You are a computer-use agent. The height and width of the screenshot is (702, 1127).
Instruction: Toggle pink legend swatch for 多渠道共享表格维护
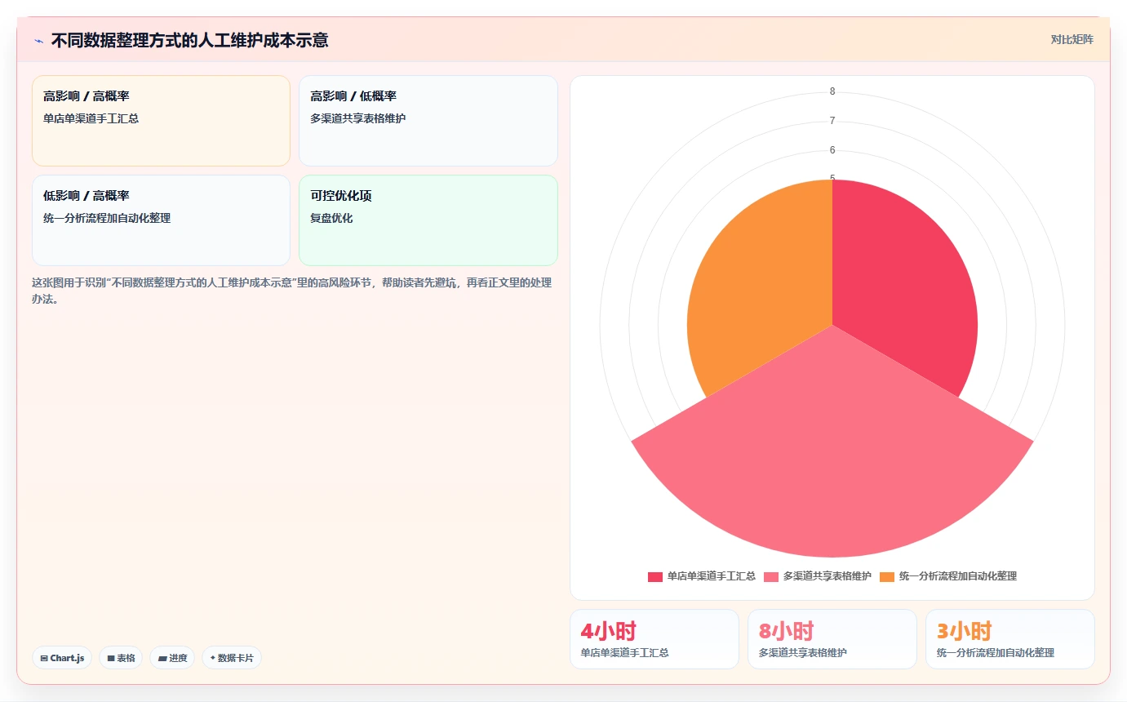pyautogui.click(x=771, y=576)
